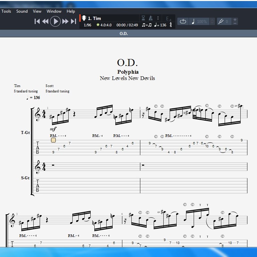Click the relative speed 100% field

(201, 21)
